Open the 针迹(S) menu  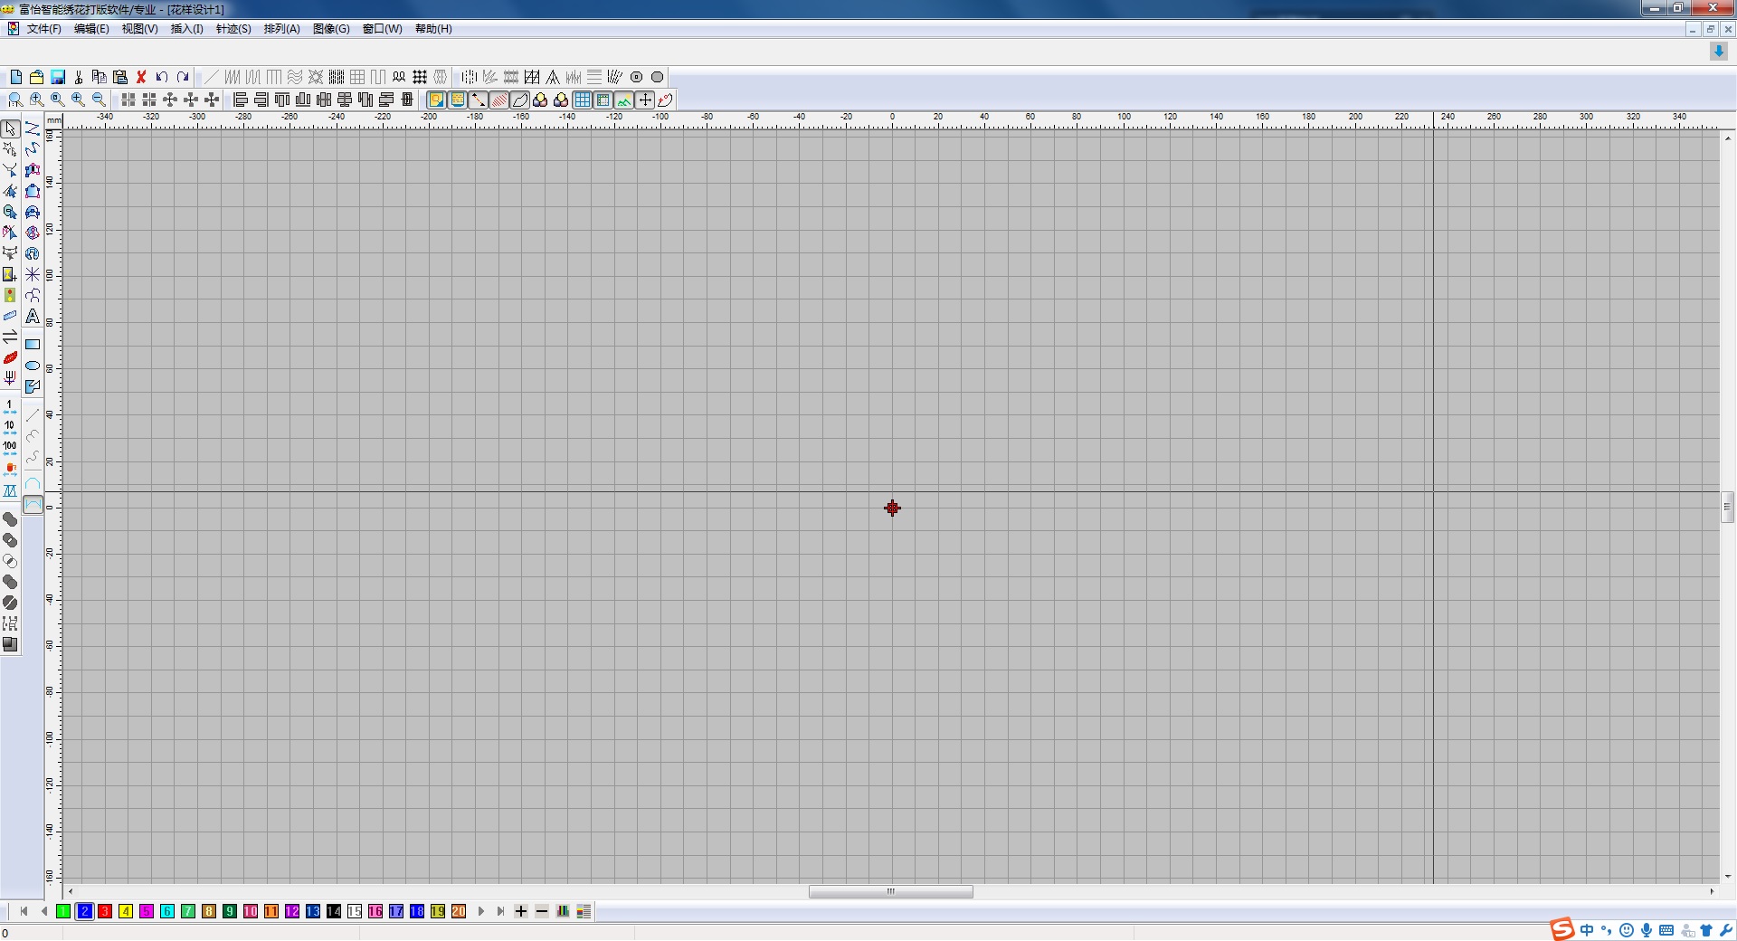click(x=233, y=29)
